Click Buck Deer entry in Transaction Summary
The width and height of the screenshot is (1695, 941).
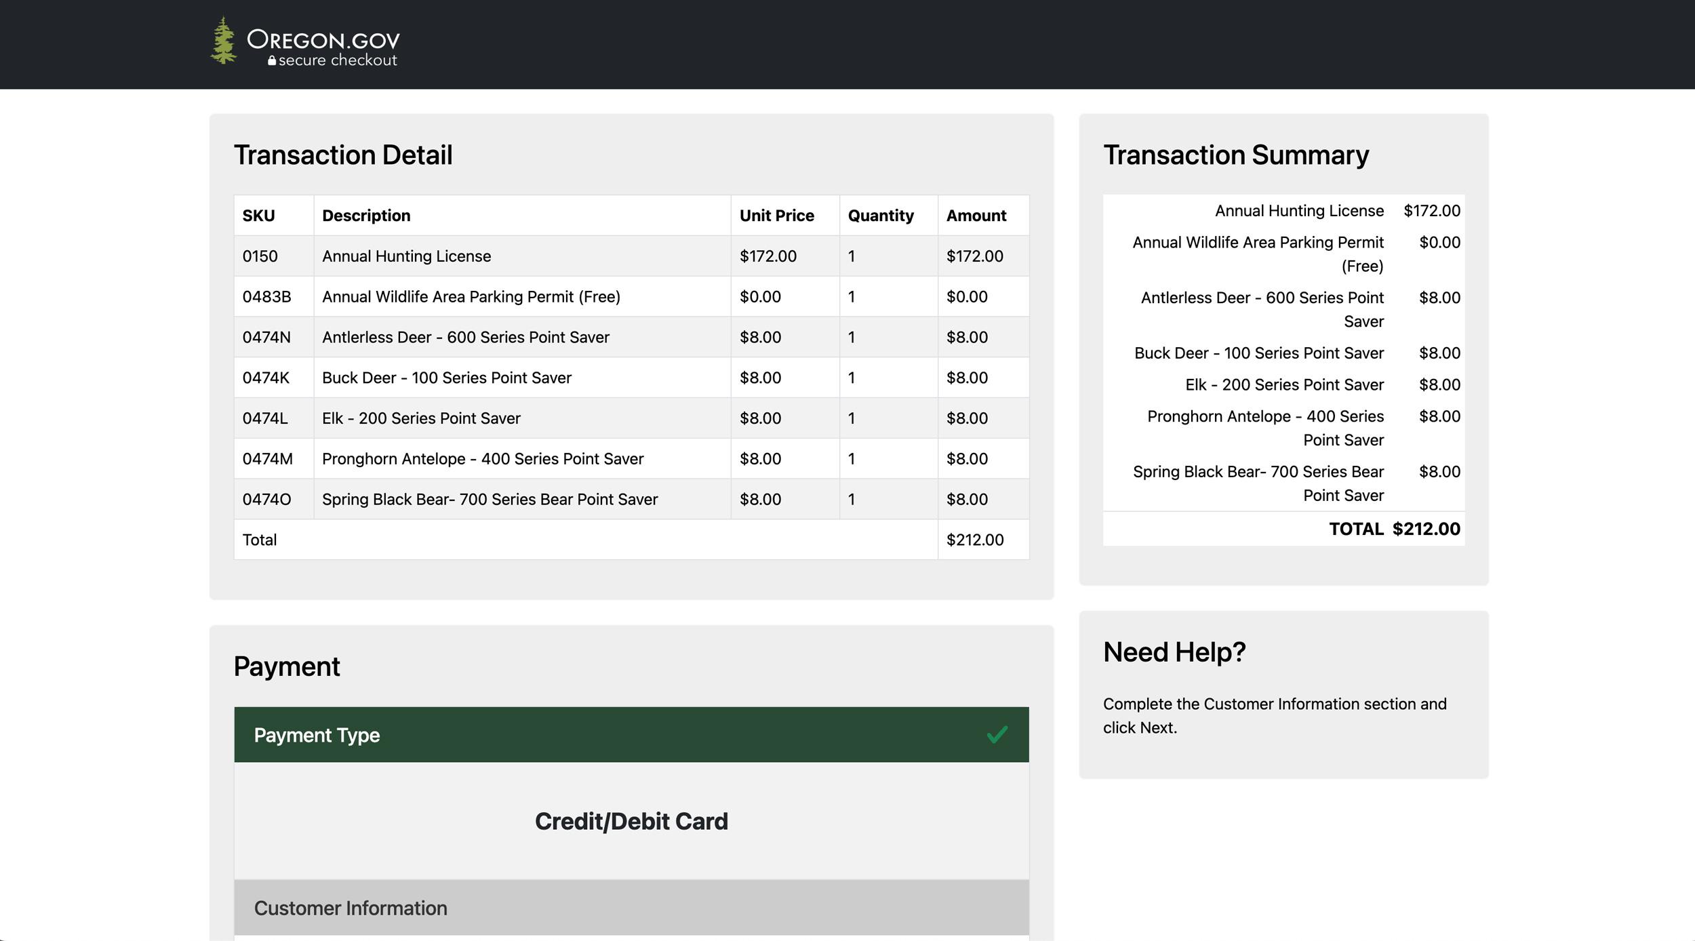[1258, 353]
